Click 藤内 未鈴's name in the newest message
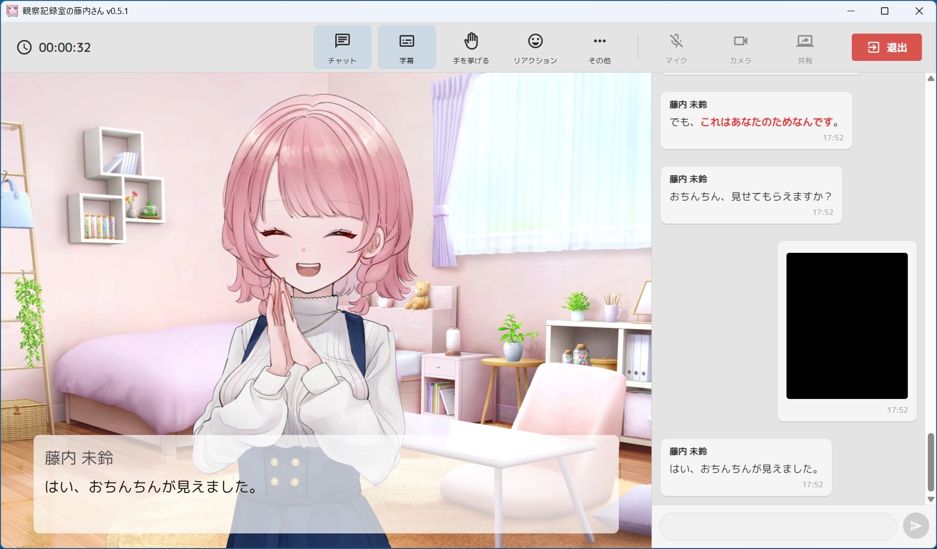 (687, 451)
